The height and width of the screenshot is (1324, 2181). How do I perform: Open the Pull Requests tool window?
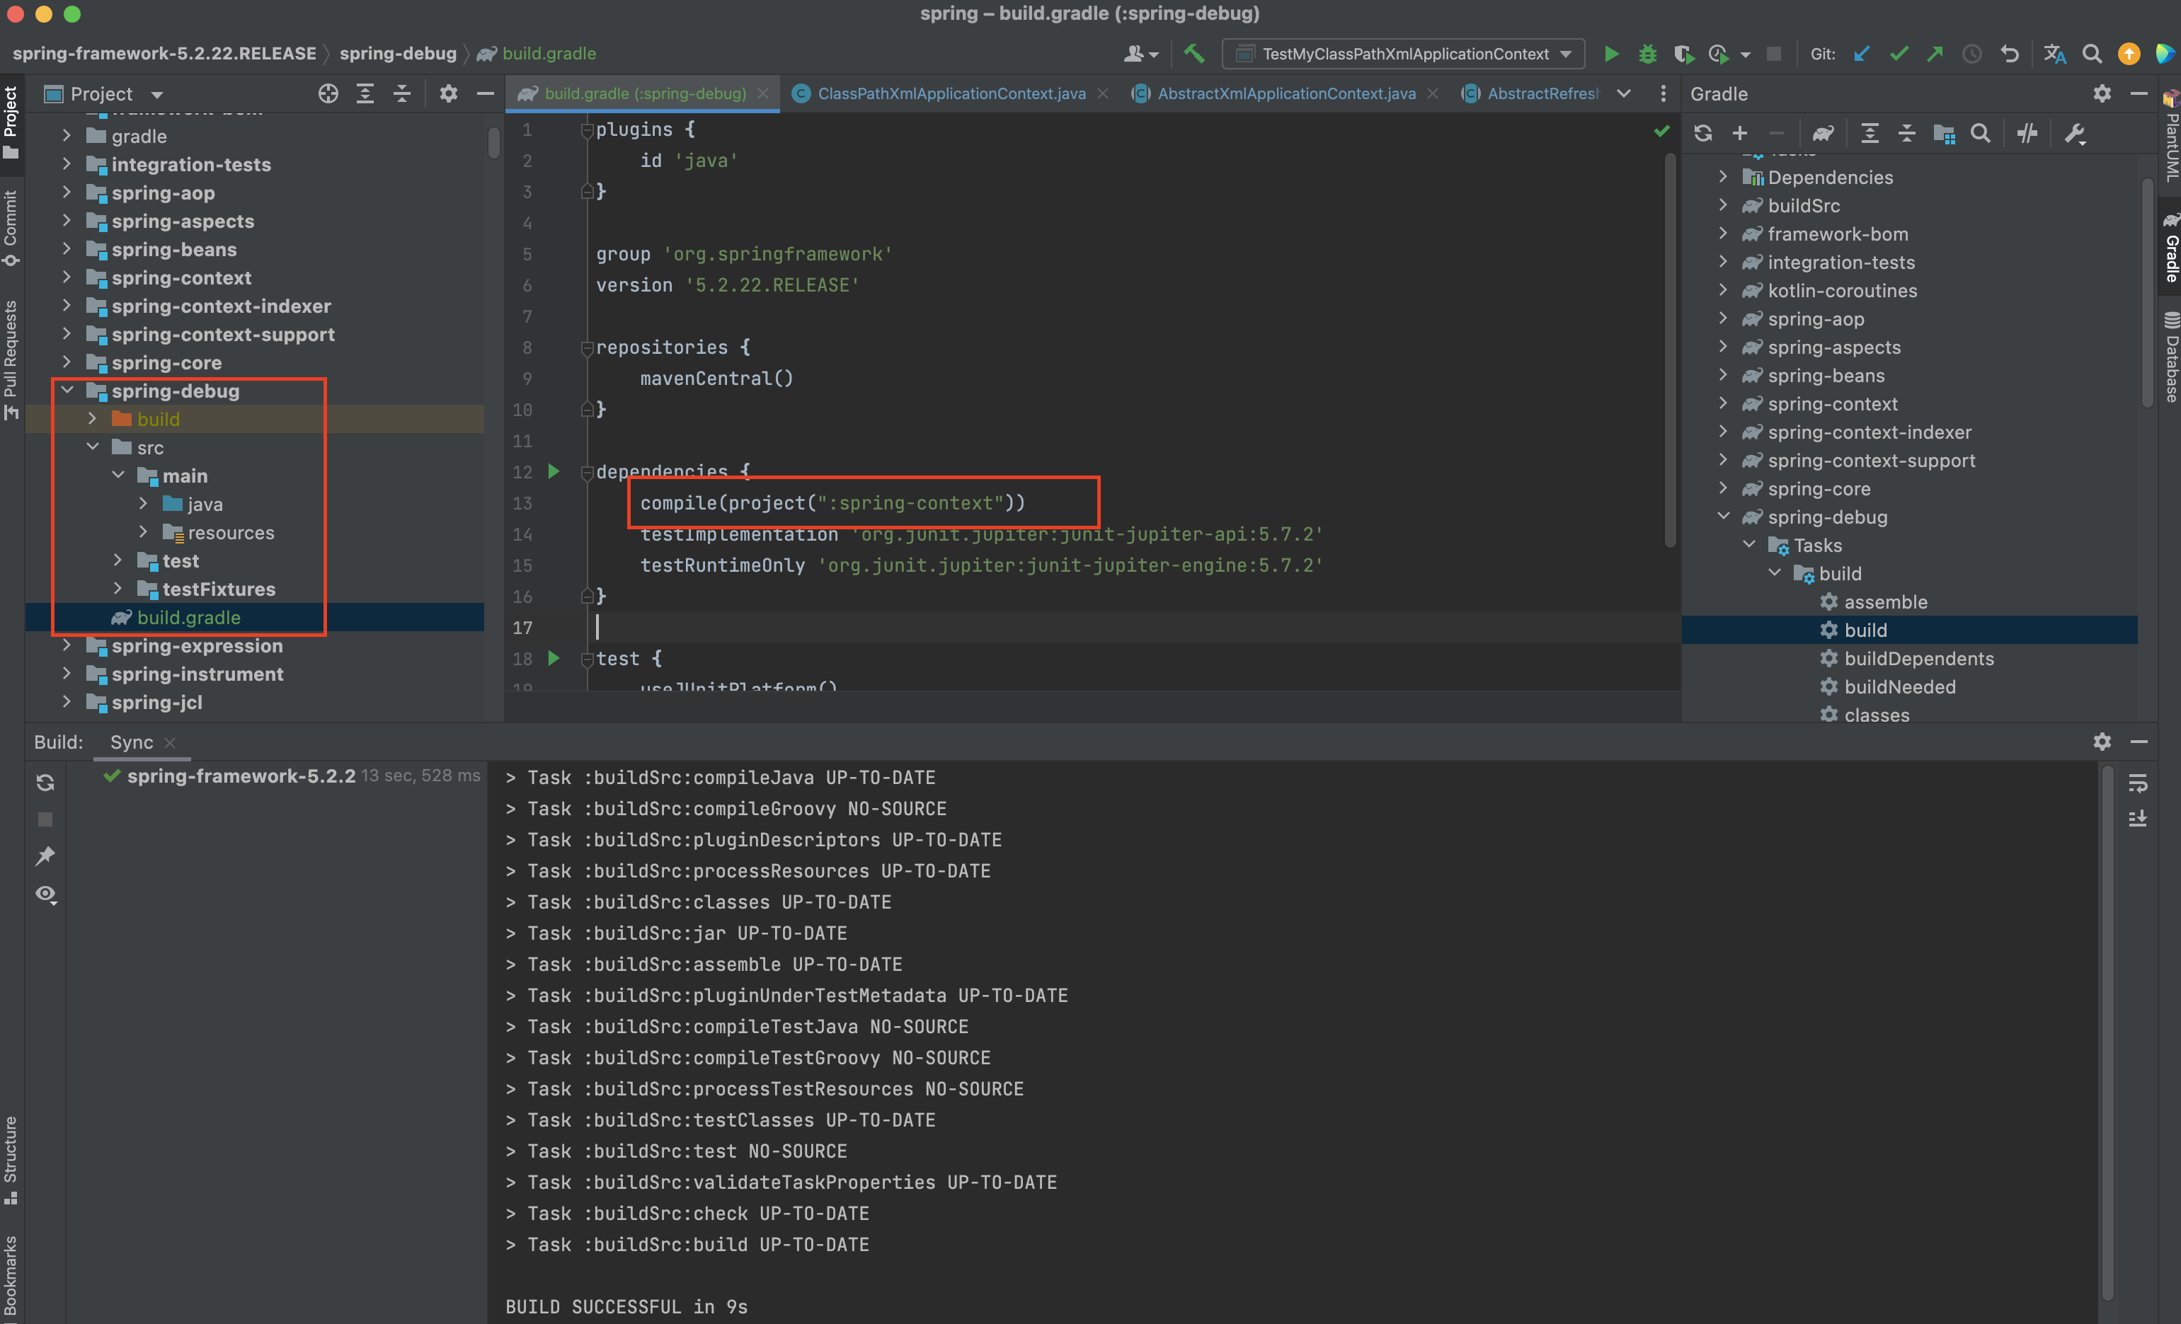[x=11, y=359]
